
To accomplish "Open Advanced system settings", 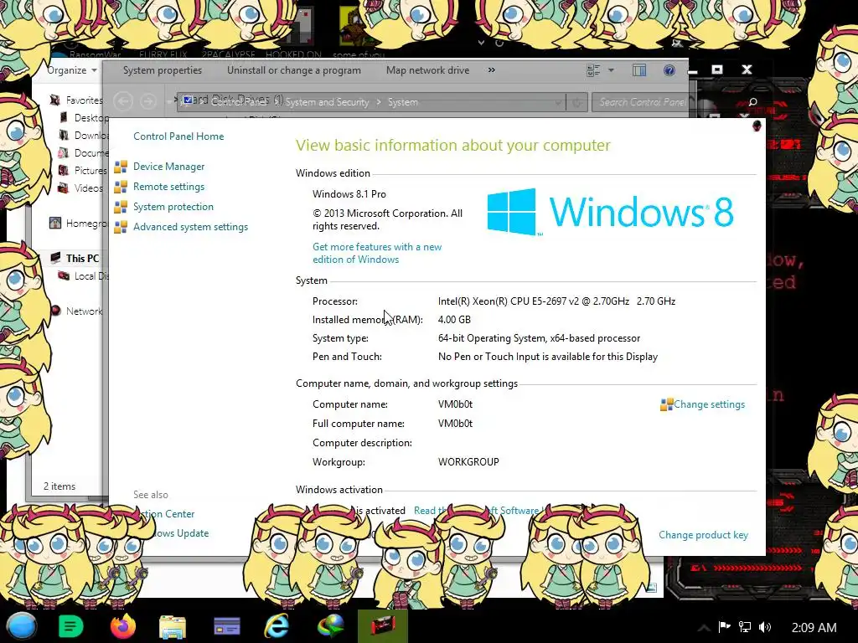I will coord(190,227).
